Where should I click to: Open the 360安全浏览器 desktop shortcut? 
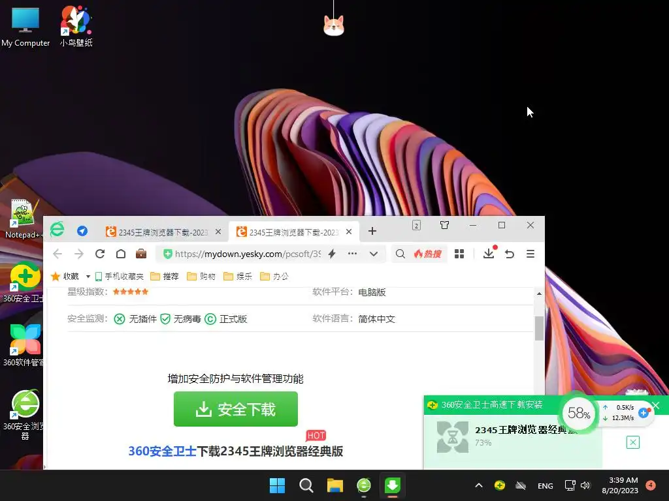point(24,415)
